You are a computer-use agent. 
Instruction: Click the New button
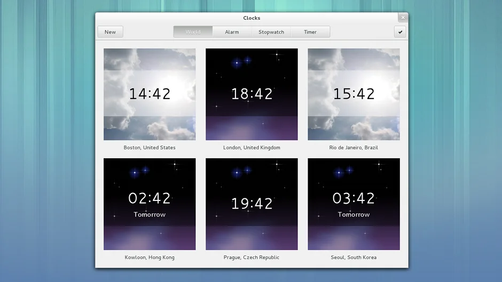click(x=110, y=32)
